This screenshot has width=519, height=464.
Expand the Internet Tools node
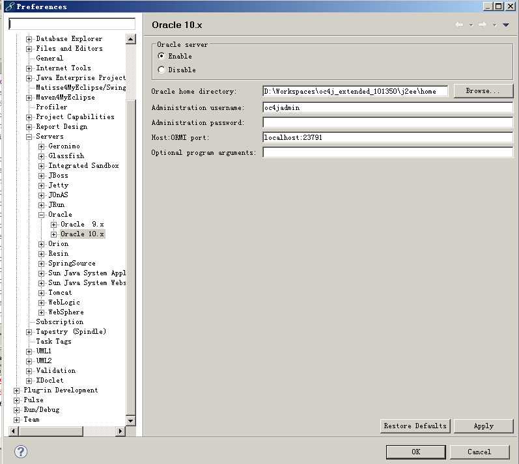29,68
